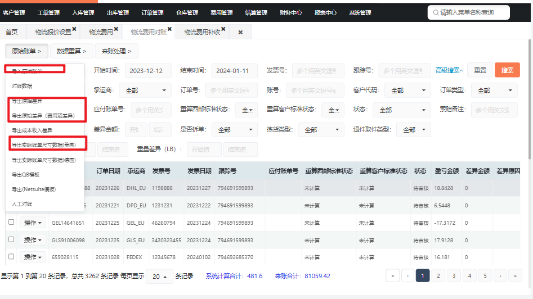The height and width of the screenshot is (299, 533).
Task: Open the 财务中心 top menu
Action: click(x=290, y=12)
